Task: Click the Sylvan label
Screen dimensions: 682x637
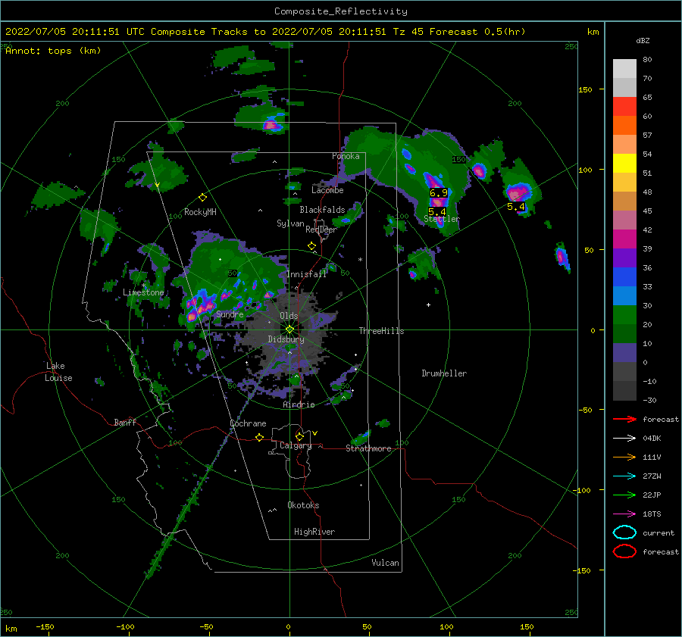Action: click(290, 223)
